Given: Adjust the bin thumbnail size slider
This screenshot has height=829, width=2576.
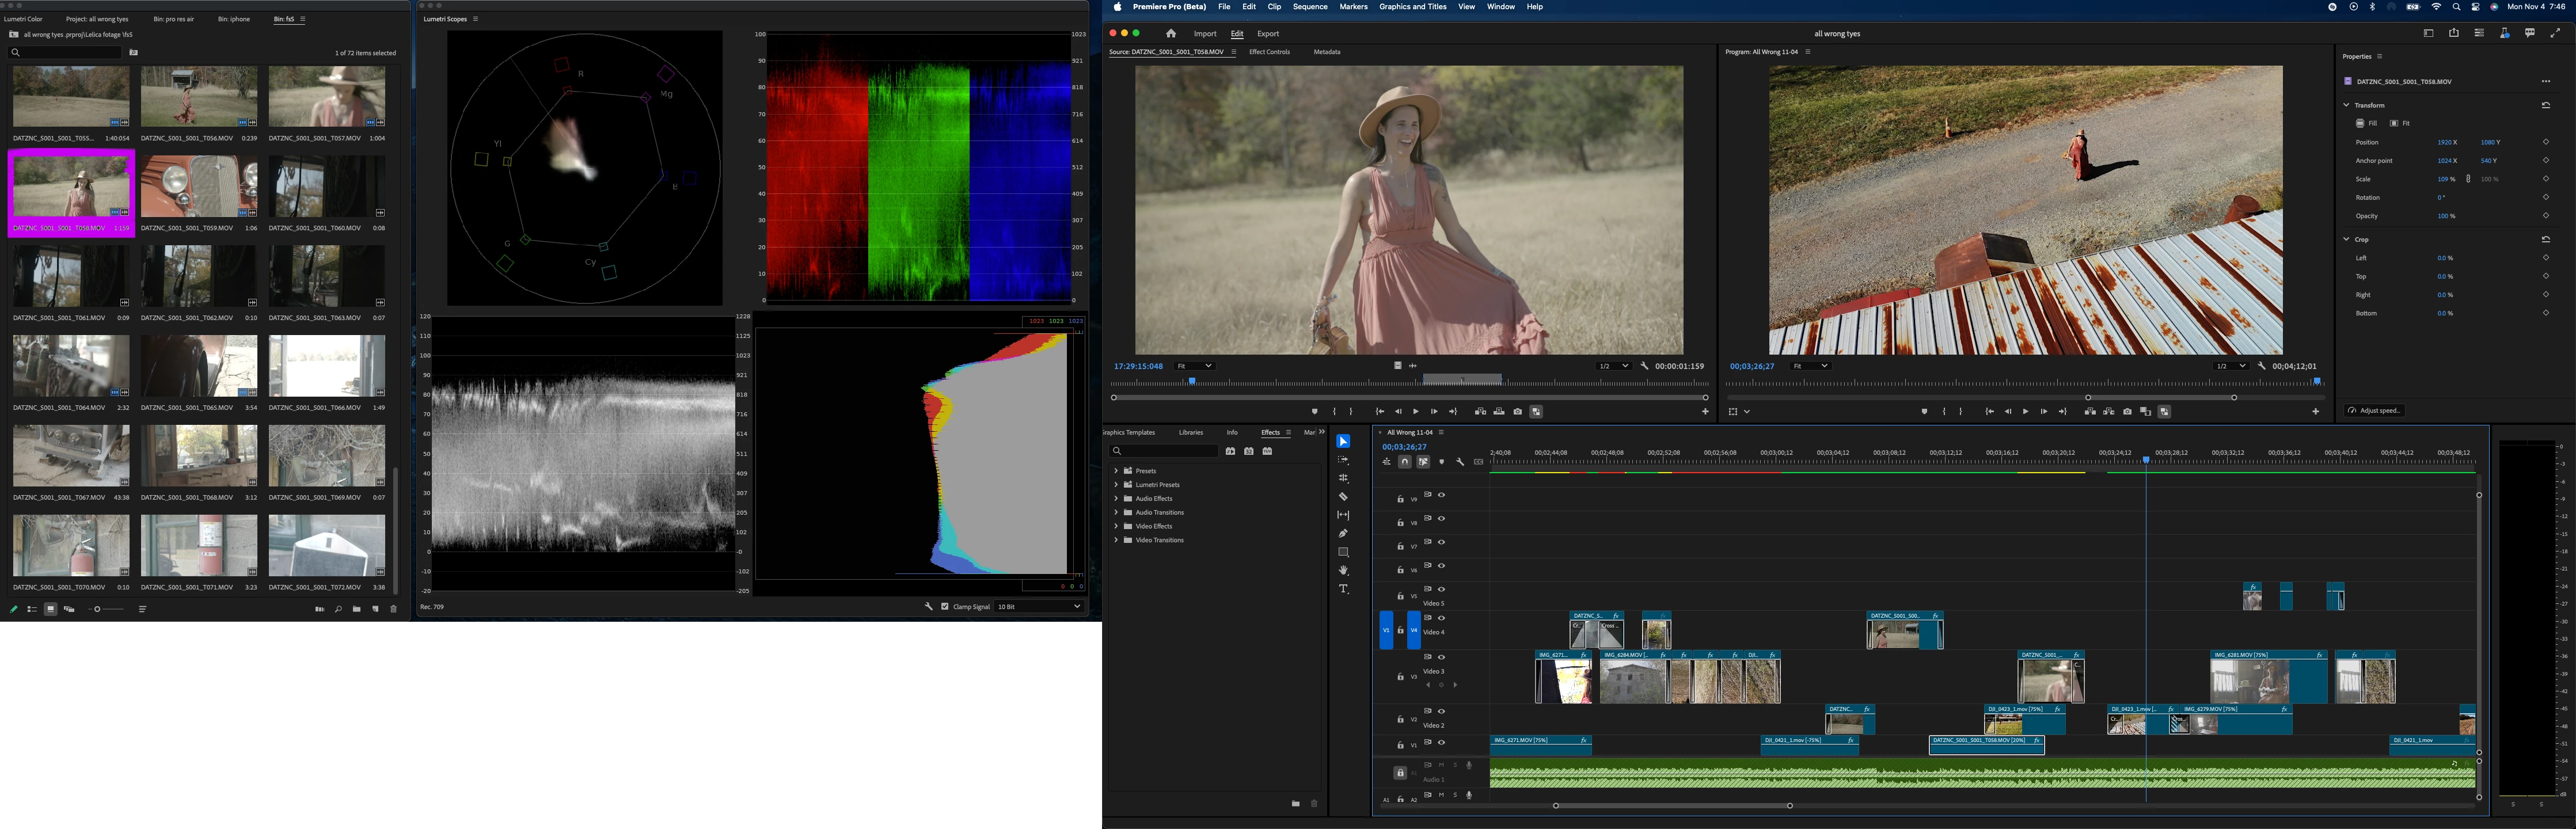Looking at the screenshot, I should tap(97, 609).
